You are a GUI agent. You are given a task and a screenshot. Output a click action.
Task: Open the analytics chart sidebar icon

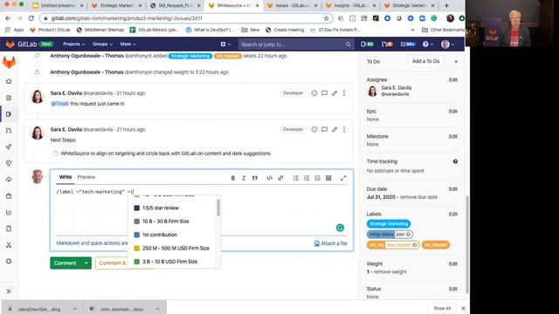9,212
